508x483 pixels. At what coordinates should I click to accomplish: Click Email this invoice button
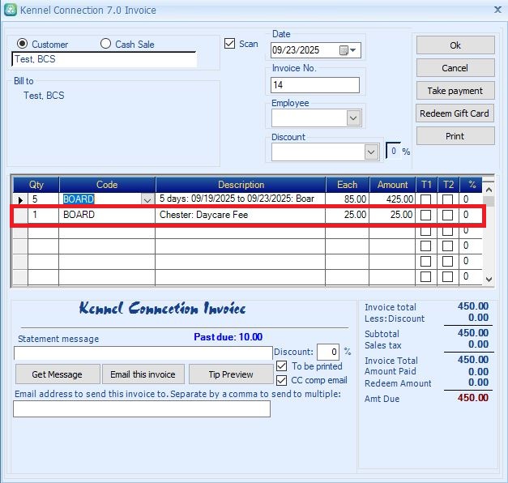coord(143,374)
